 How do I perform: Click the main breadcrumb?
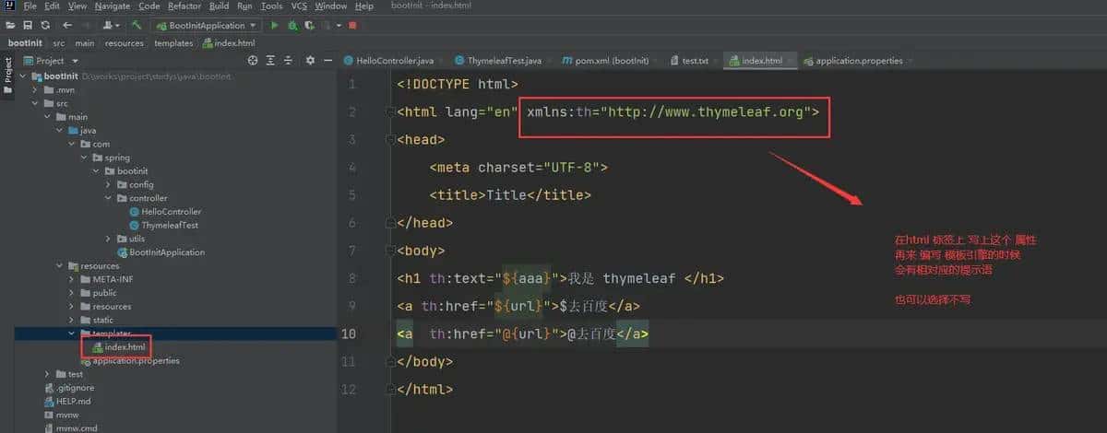tap(86, 42)
